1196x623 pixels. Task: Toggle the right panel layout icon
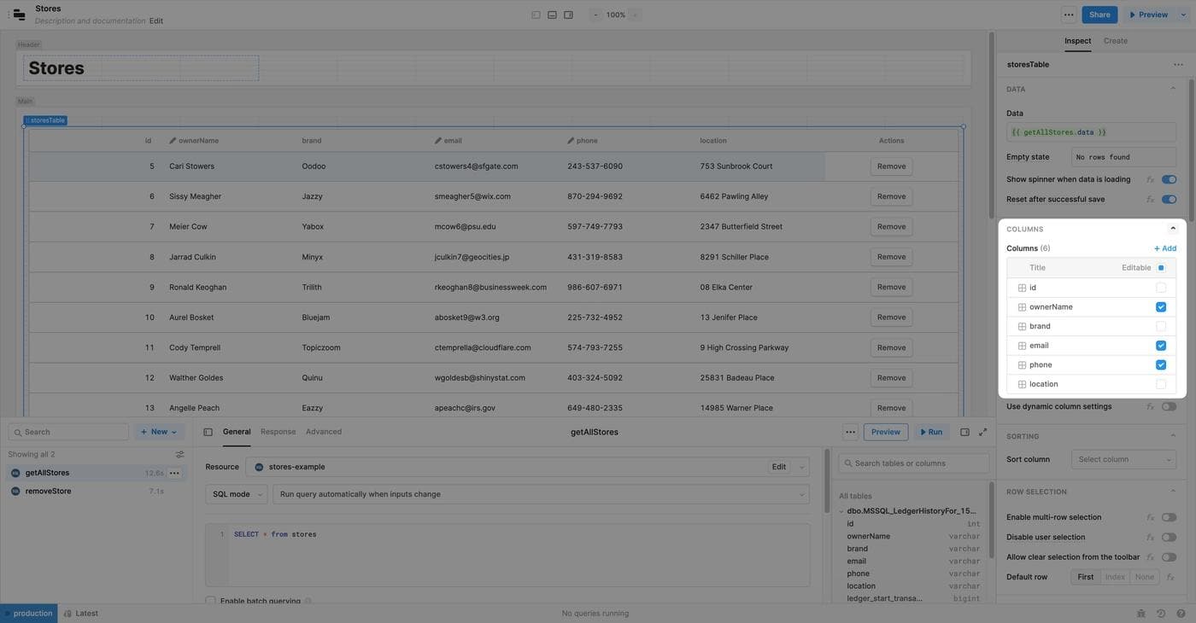coord(568,15)
